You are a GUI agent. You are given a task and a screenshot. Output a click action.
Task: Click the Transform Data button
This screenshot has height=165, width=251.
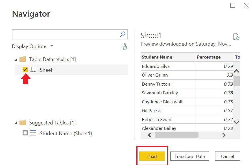point(189,156)
